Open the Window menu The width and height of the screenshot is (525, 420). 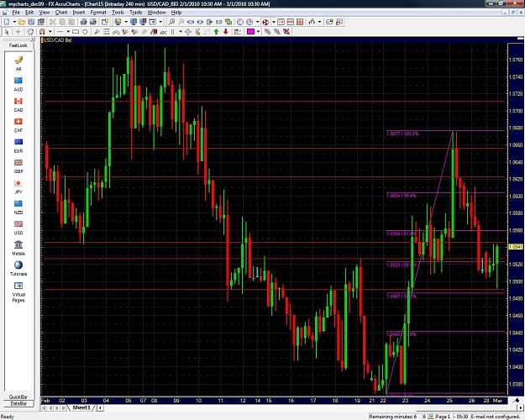click(x=156, y=13)
